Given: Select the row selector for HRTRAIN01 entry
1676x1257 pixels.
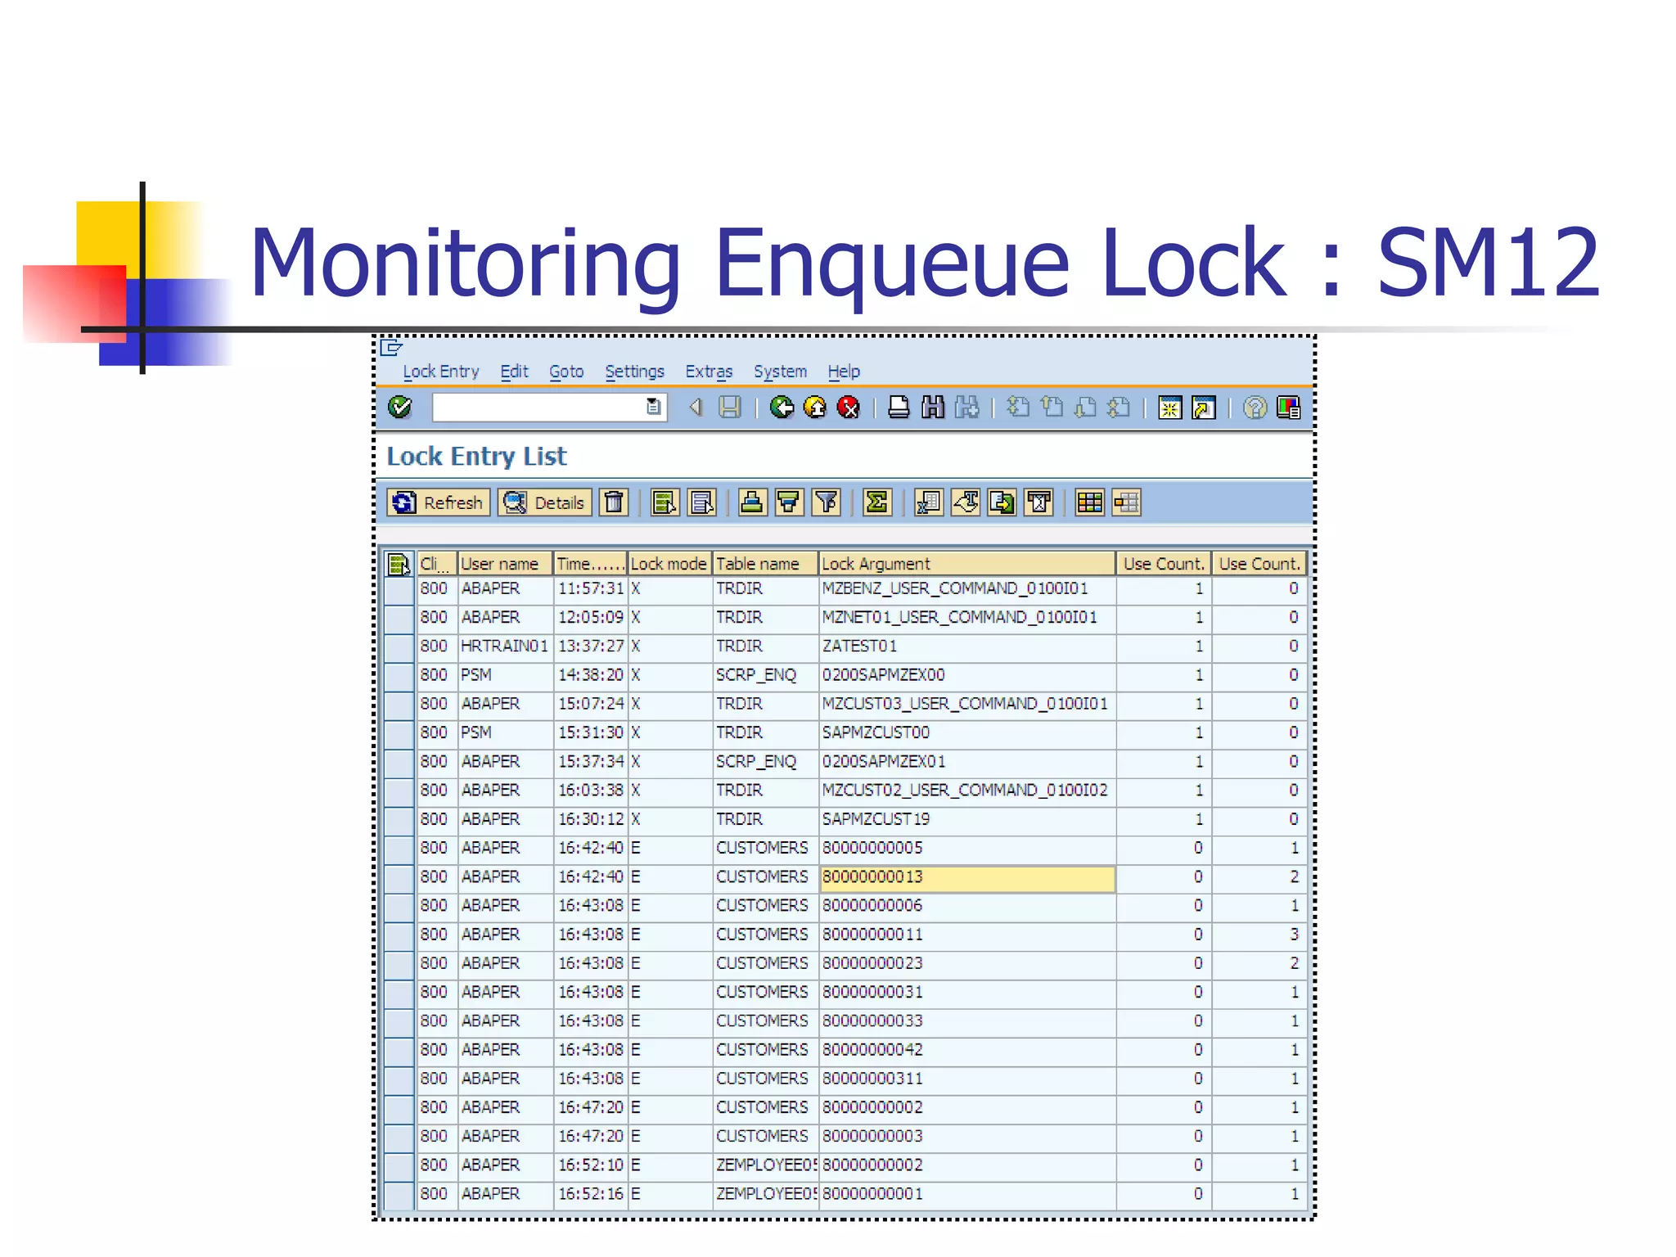Looking at the screenshot, I should [399, 647].
